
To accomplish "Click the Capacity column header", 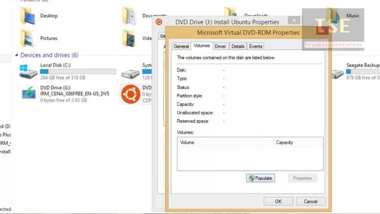I will point(299,143).
